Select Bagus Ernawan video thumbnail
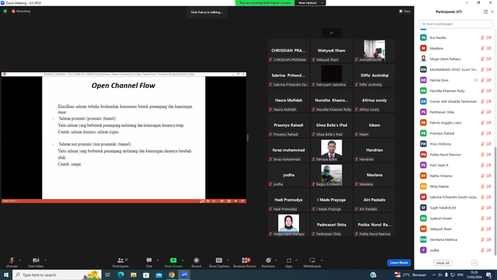This screenshot has width=497, height=280. pos(332,175)
